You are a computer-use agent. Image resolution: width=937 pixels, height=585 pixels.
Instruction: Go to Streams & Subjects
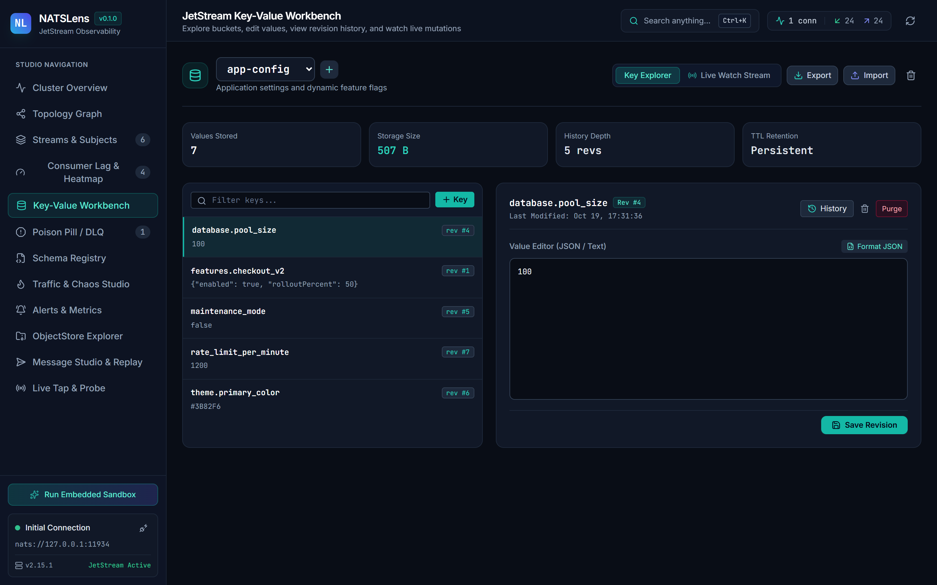(83, 140)
